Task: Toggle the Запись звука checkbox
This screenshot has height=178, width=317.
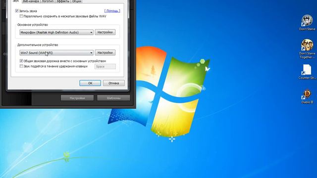Action: click(17, 11)
